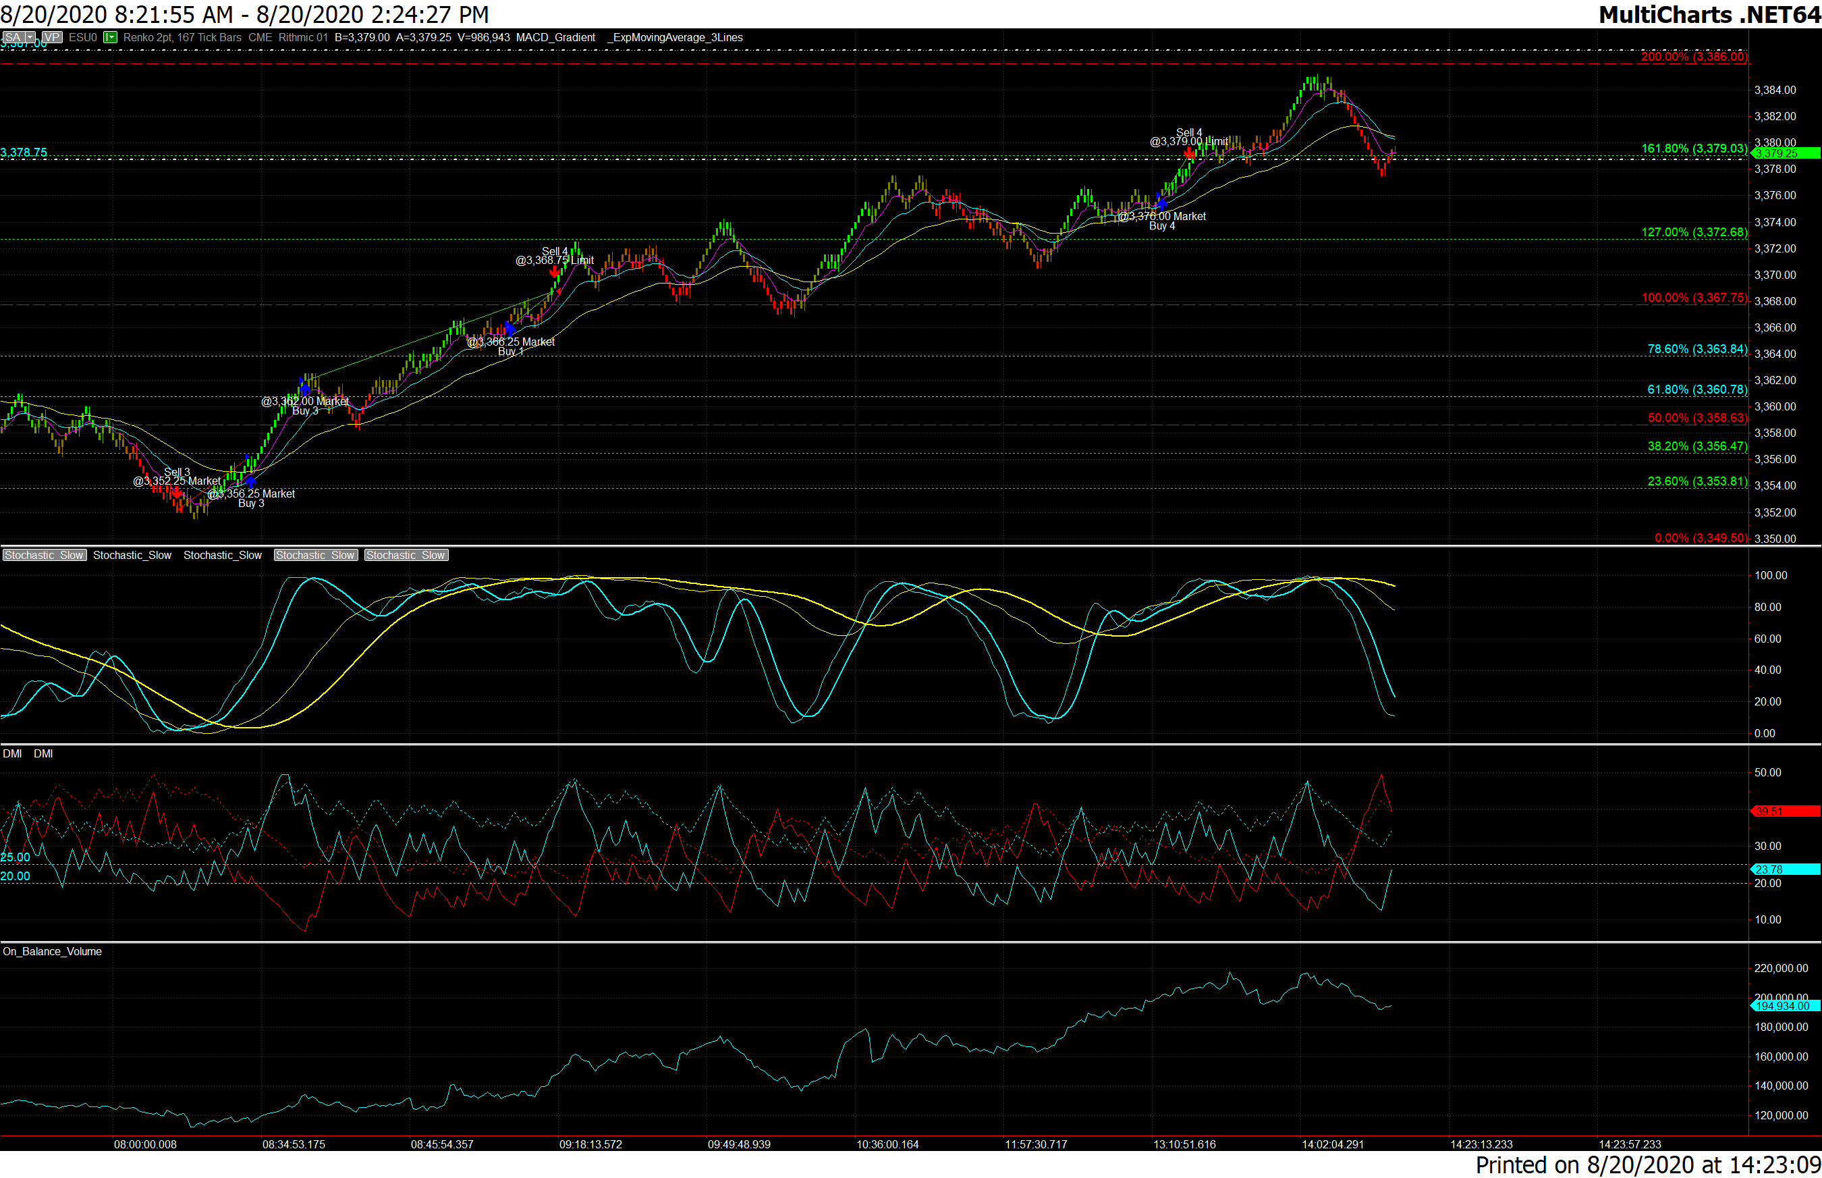Select the _ExpMovingAverage_3Lines study name
The image size is (1822, 1178).
tap(674, 38)
